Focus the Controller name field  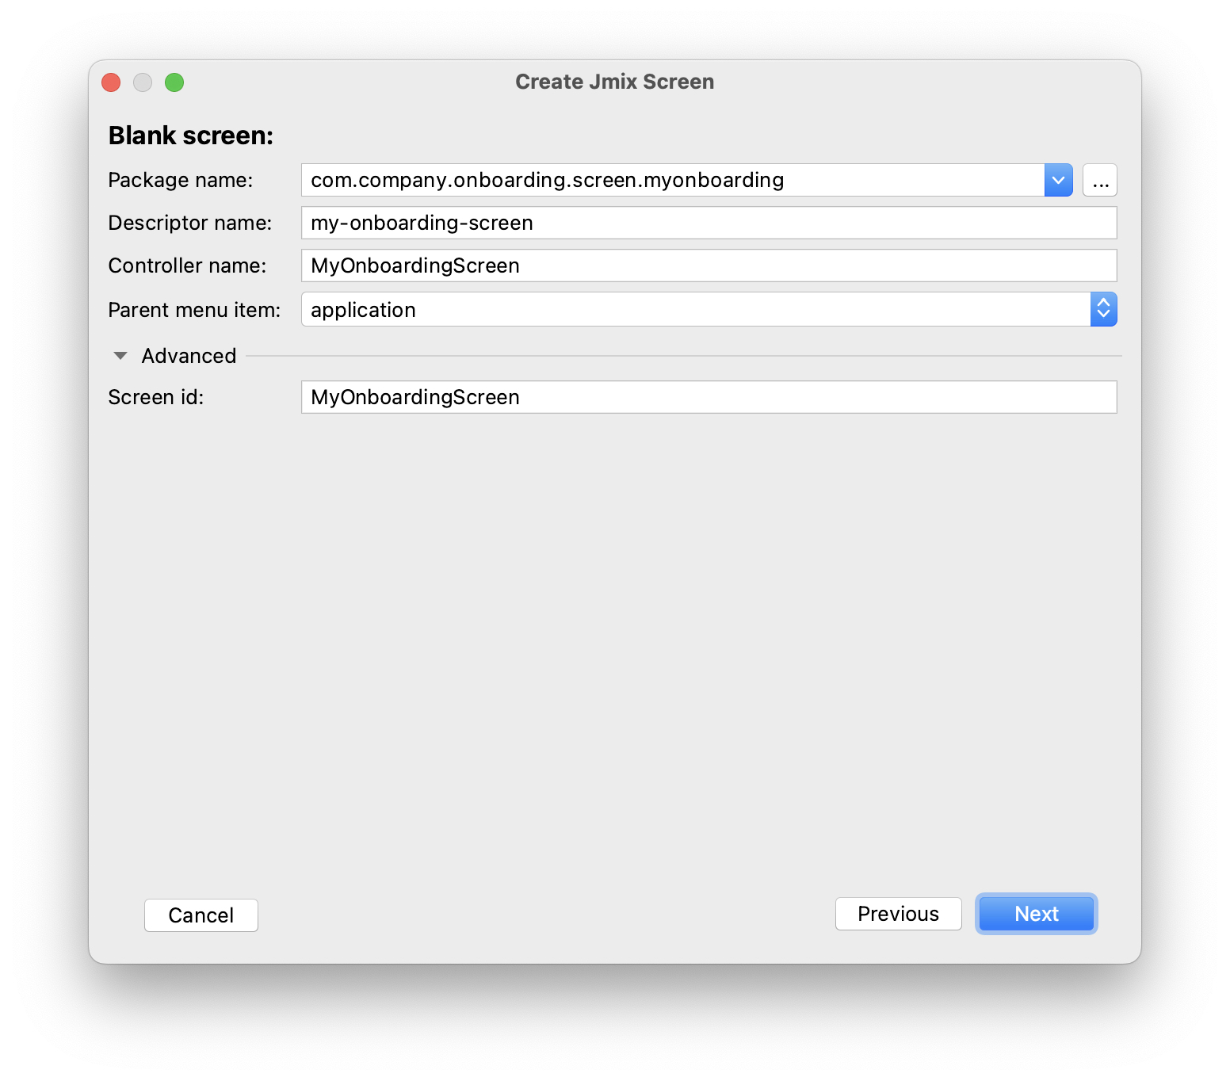point(709,265)
